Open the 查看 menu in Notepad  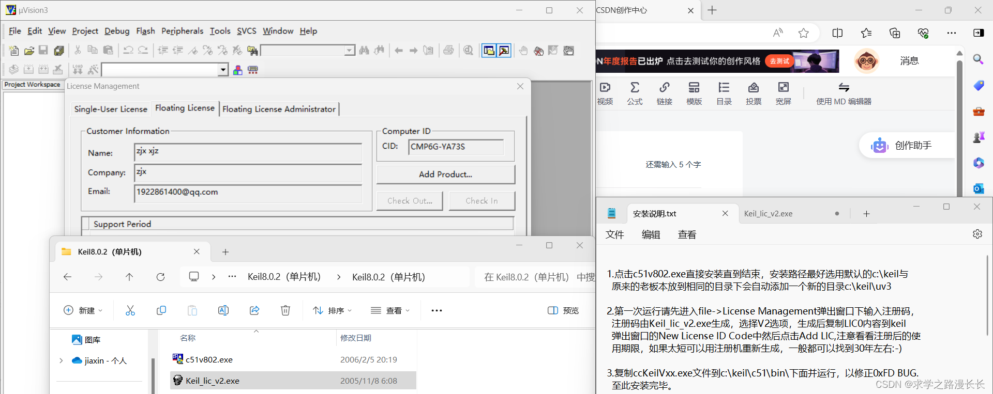point(687,235)
